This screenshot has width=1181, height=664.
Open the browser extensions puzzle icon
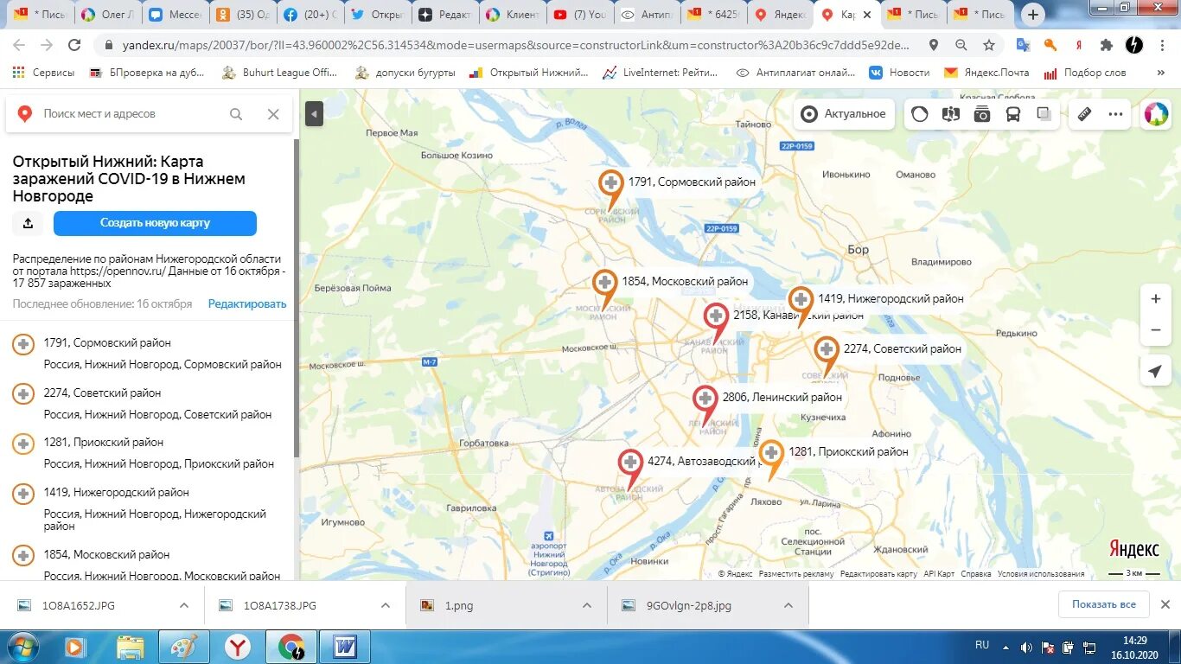click(x=1106, y=45)
